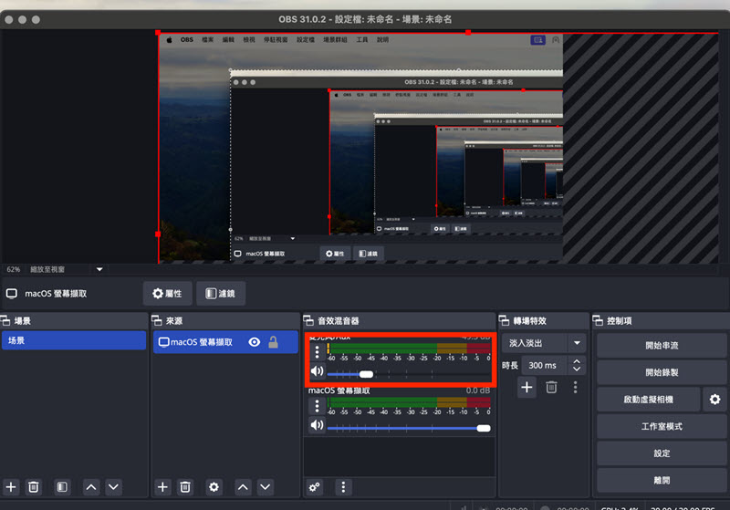Click the 場景 dock panel icon
The image size is (730, 510).
(x=5, y=320)
